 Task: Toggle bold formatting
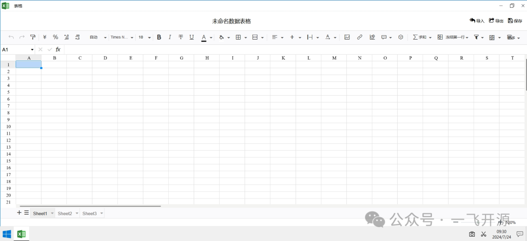[159, 37]
